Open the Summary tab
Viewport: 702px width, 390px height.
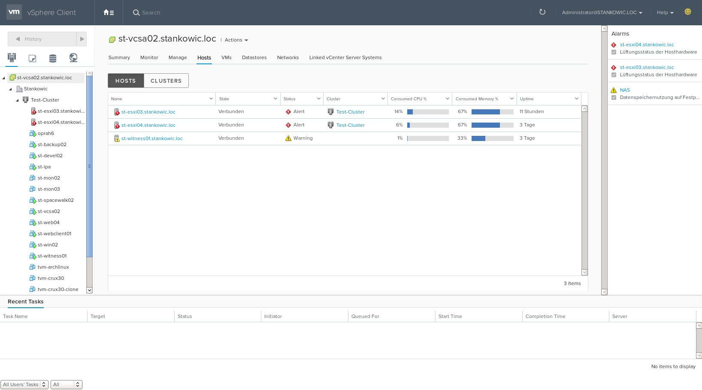click(x=119, y=57)
